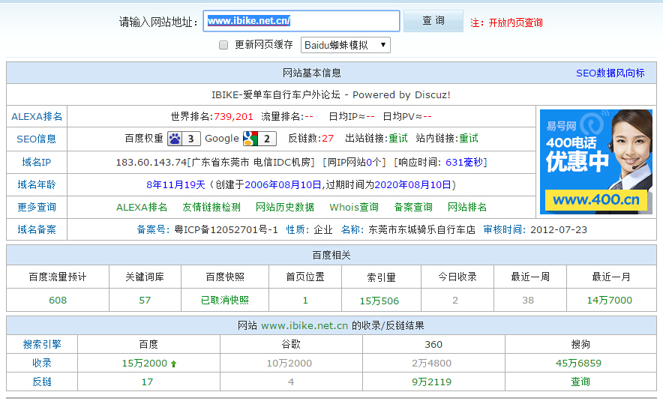Screen dimensions: 663x404
Task: Click the 360 反链 value 9万2119
Action: point(431,382)
